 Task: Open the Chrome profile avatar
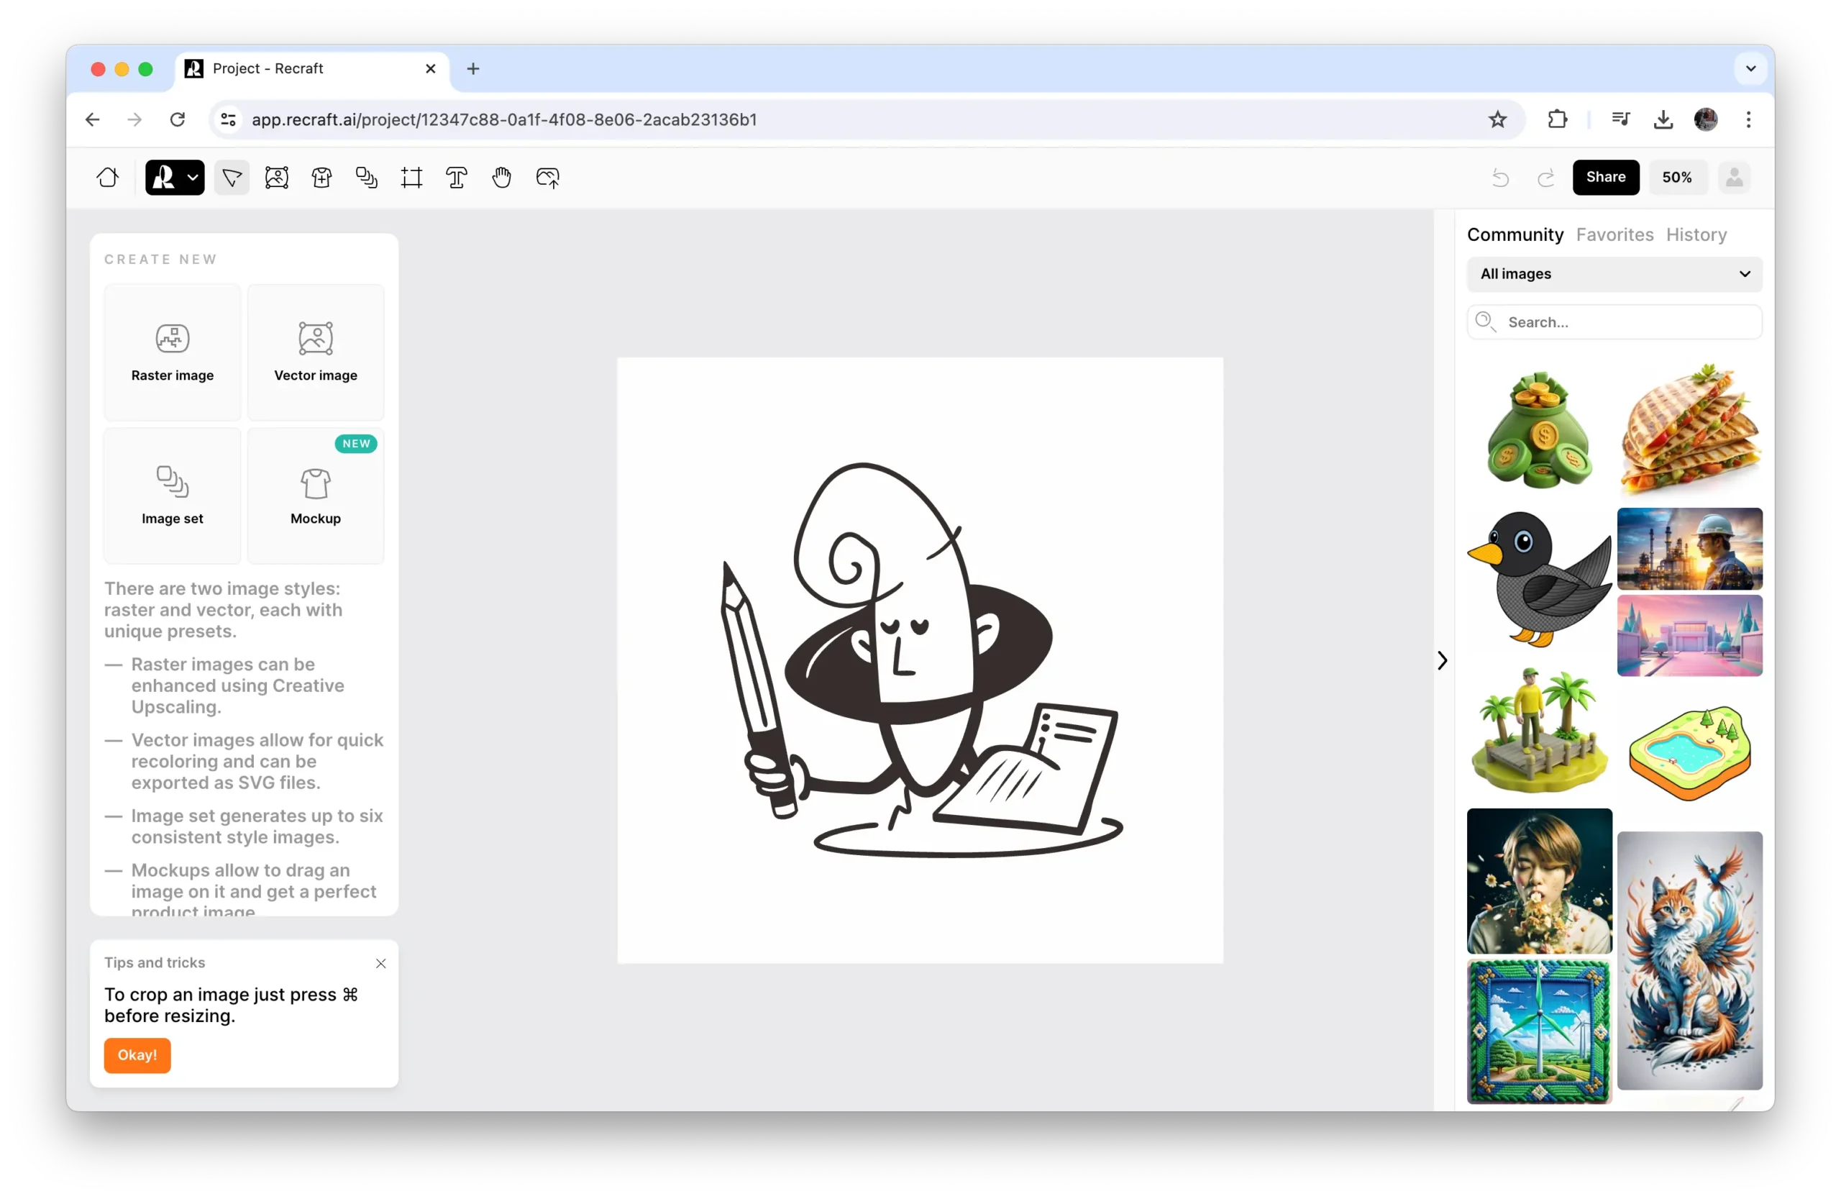tap(1706, 119)
